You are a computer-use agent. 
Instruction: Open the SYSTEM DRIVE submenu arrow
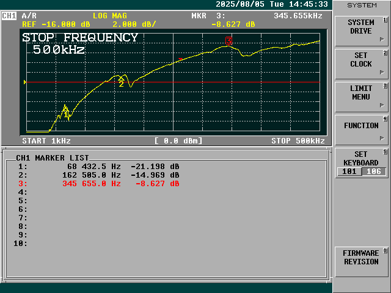click(382, 39)
